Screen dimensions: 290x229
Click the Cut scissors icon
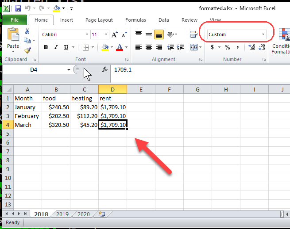[x=27, y=31]
